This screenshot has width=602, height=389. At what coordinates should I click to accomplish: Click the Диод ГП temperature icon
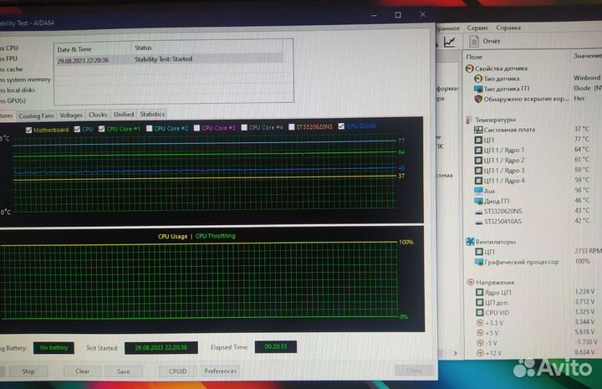478,201
